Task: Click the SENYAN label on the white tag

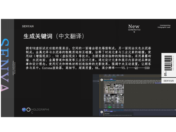Action: pyautogui.click(x=169, y=81)
